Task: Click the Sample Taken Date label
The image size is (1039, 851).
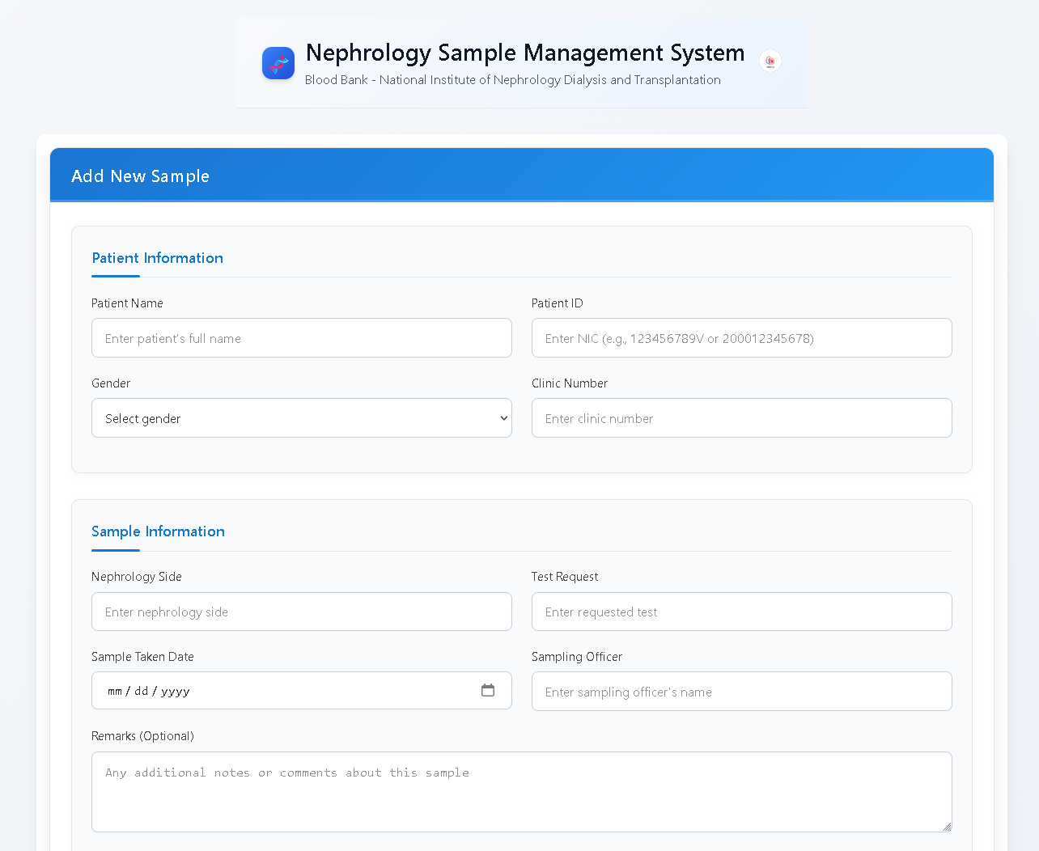Action: [x=142, y=657]
